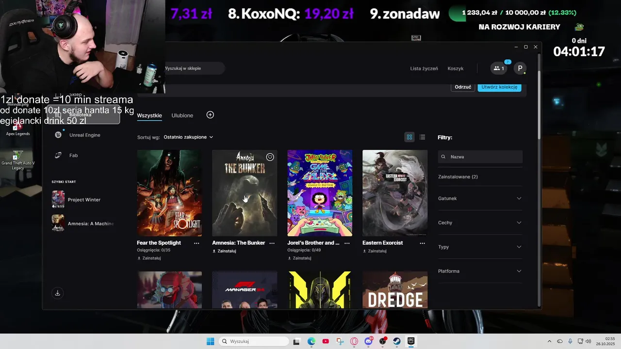
Task: Open Jorel's Brother game cover
Action: click(x=320, y=193)
